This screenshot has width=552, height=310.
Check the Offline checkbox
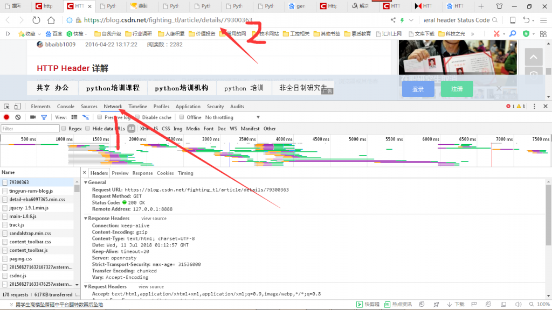tap(182, 117)
